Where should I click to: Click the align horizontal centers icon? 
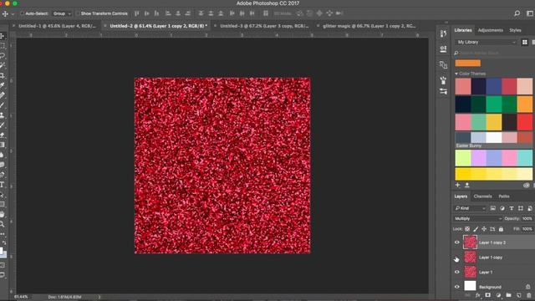(178, 13)
